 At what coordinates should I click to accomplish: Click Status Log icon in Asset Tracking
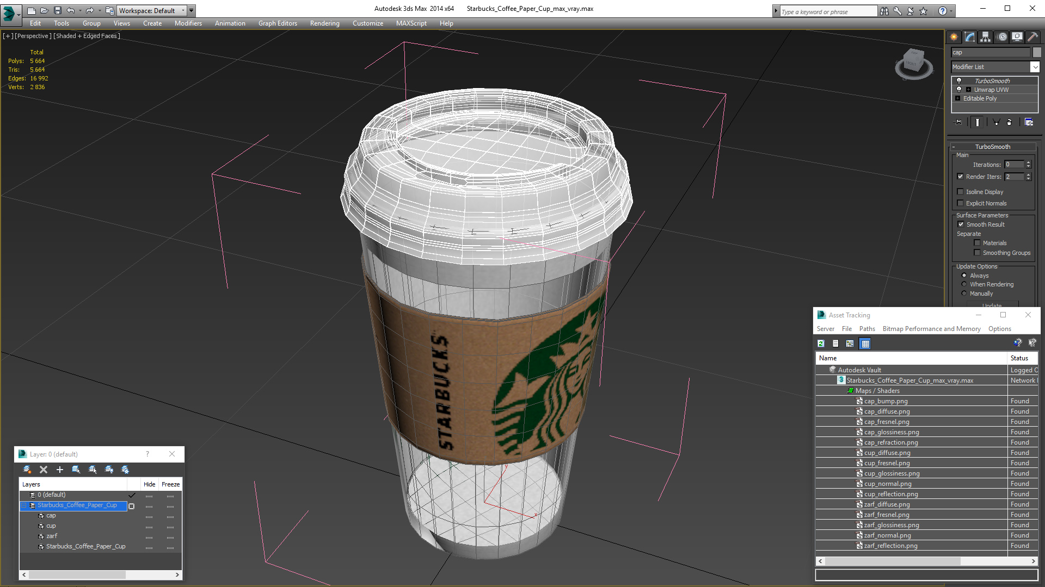point(835,344)
